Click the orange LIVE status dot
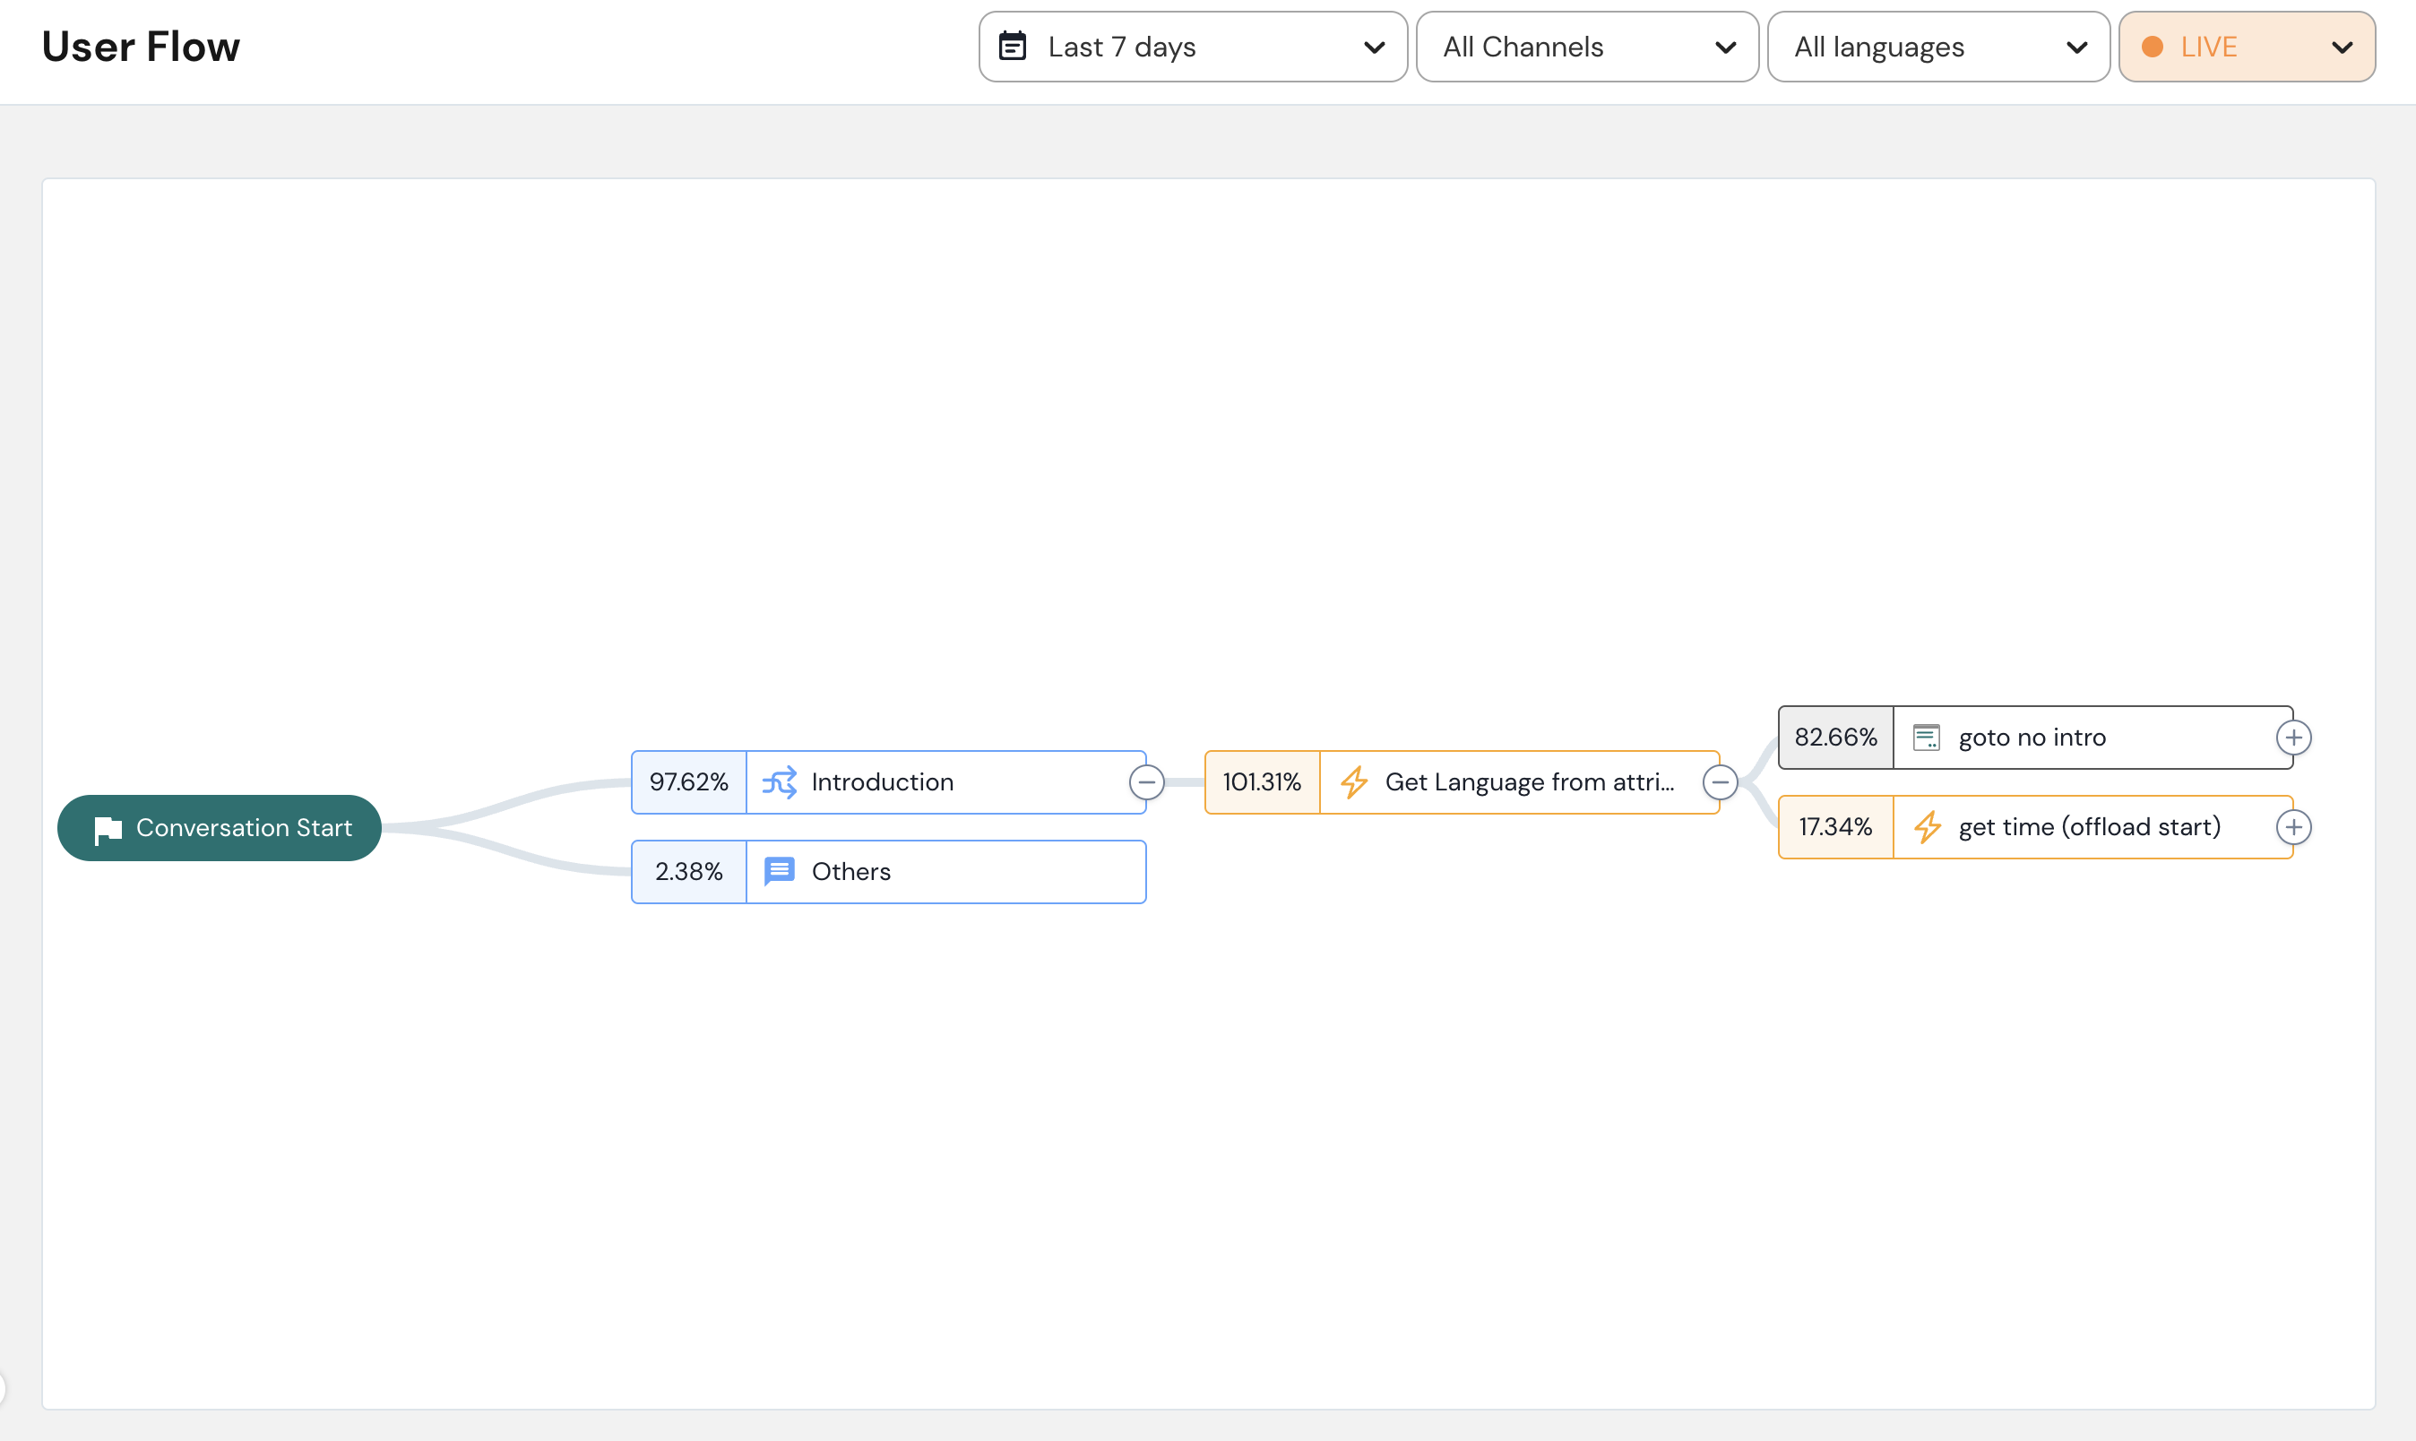The image size is (2416, 1441). pyautogui.click(x=2152, y=47)
